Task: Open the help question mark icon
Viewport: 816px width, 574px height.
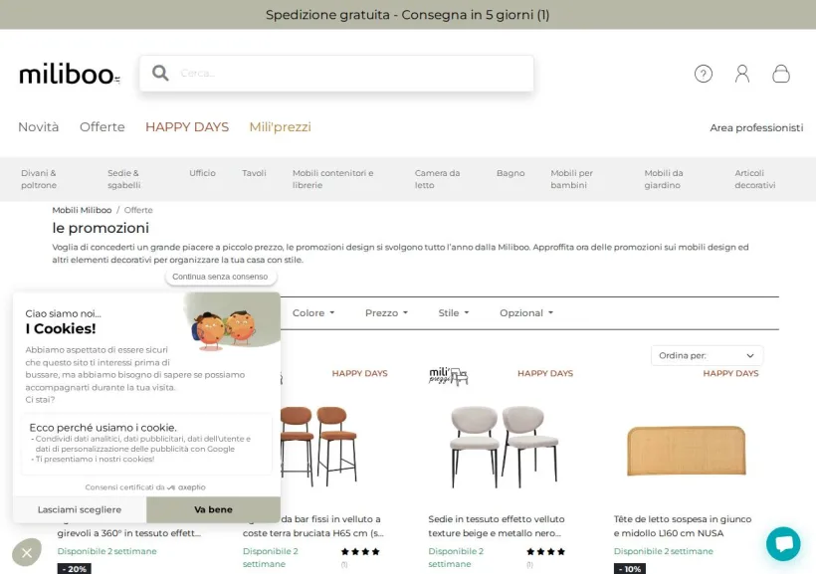Action: pyautogui.click(x=704, y=74)
